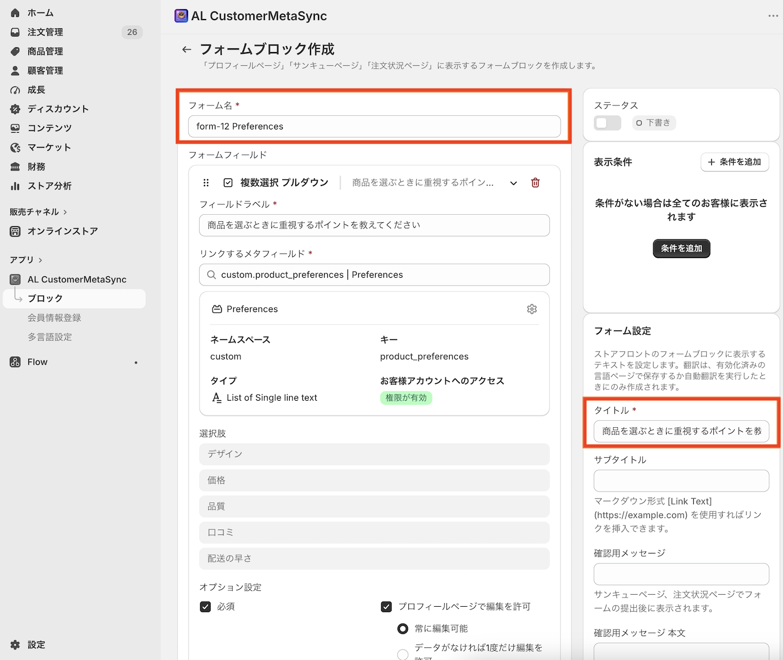This screenshot has height=660, width=783.
Task: Open the 商品管理 tag icon
Action: pos(15,51)
